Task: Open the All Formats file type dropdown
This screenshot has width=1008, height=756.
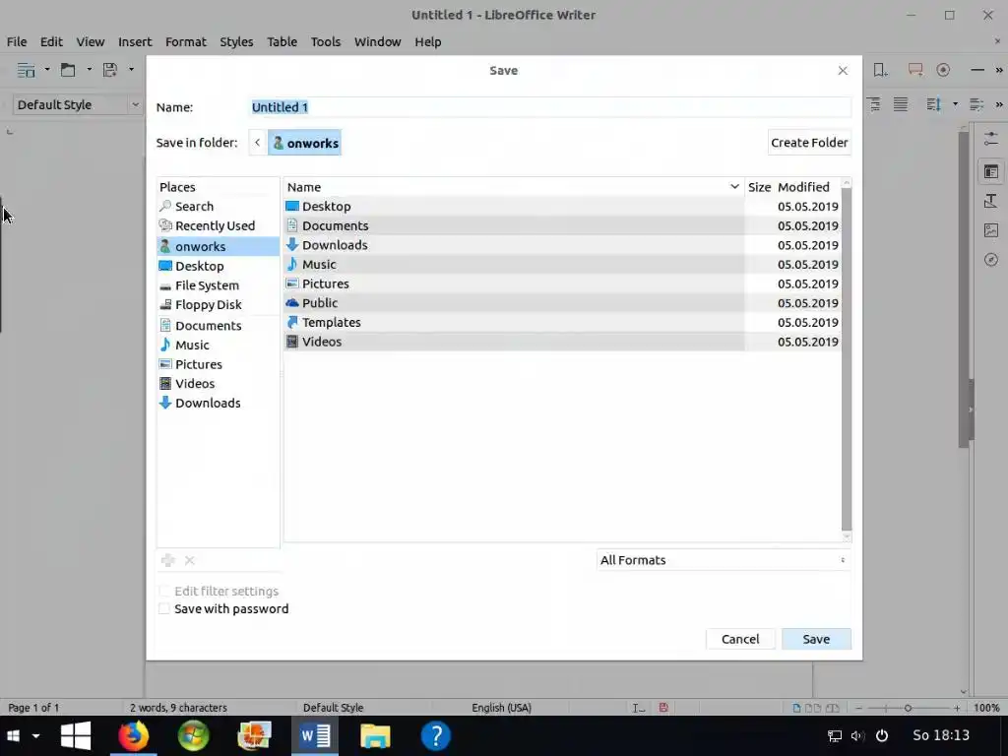Action: pyautogui.click(x=724, y=560)
